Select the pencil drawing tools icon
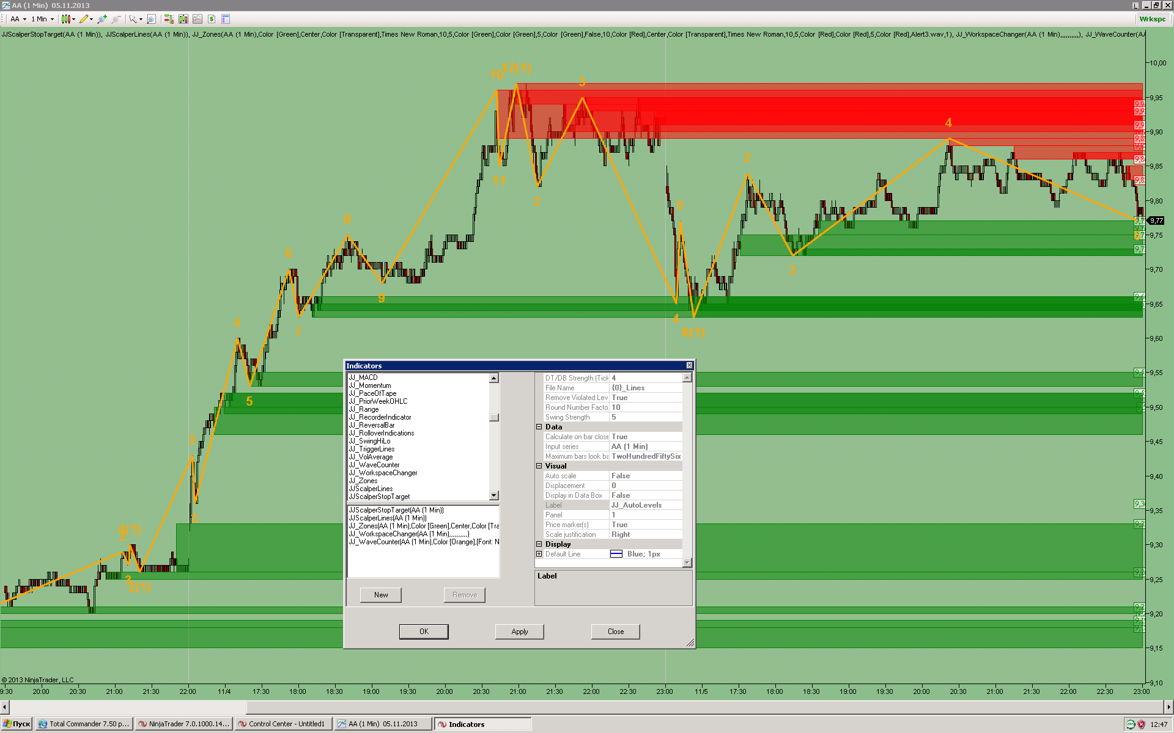 click(x=84, y=19)
